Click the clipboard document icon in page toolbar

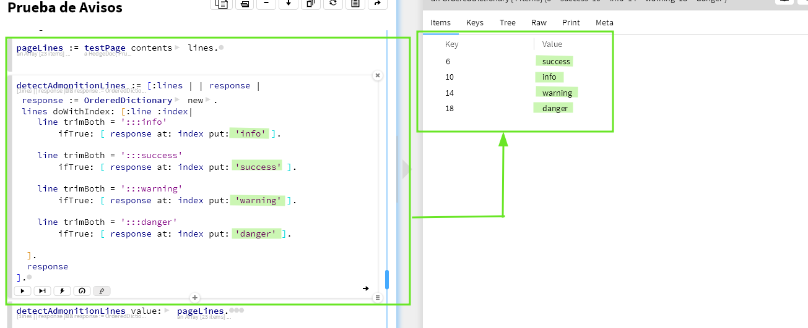click(355, 4)
